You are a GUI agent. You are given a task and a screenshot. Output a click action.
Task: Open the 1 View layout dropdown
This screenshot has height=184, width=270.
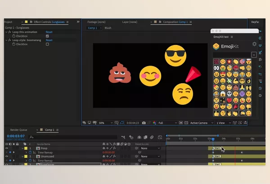(x=224, y=123)
